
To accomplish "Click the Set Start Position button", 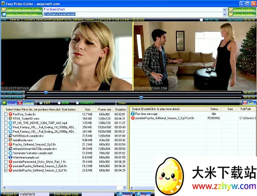I will (13, 93).
